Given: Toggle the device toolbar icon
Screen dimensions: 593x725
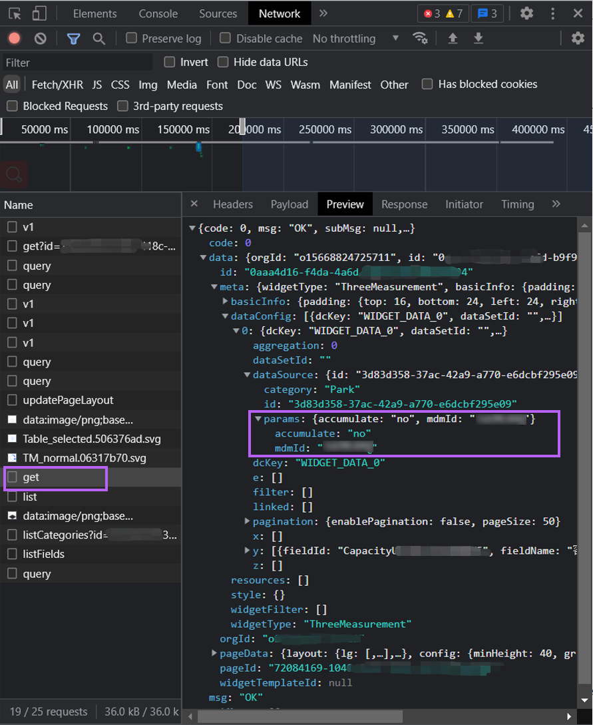Looking at the screenshot, I should [x=39, y=13].
